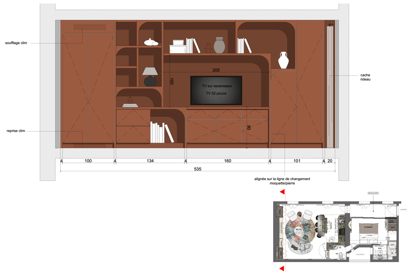
Task: Click the SALON label in floor plan
Action: [x=298, y=229]
